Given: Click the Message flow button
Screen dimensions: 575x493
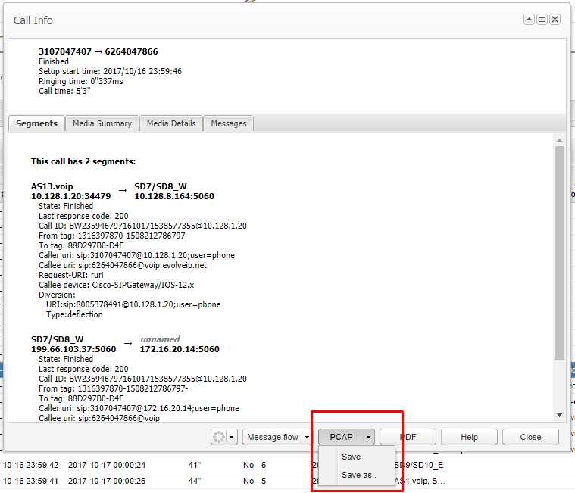Looking at the screenshot, I should click(x=273, y=437).
